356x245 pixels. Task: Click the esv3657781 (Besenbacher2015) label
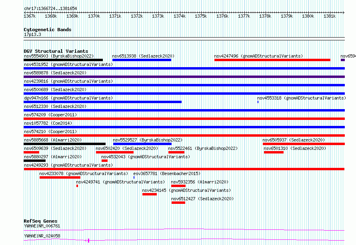click(x=167, y=173)
